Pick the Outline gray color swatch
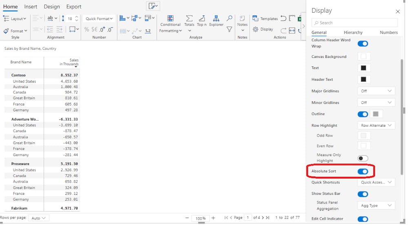 click(376, 114)
